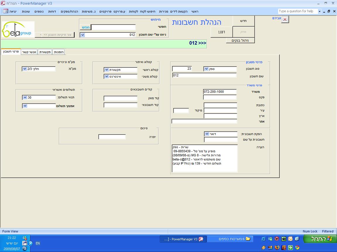Image resolution: width=337 pixels, height=252 pixels.
Task: Open the ניווט עפ"י שם חשבון dropdown
Action: click(83, 35)
